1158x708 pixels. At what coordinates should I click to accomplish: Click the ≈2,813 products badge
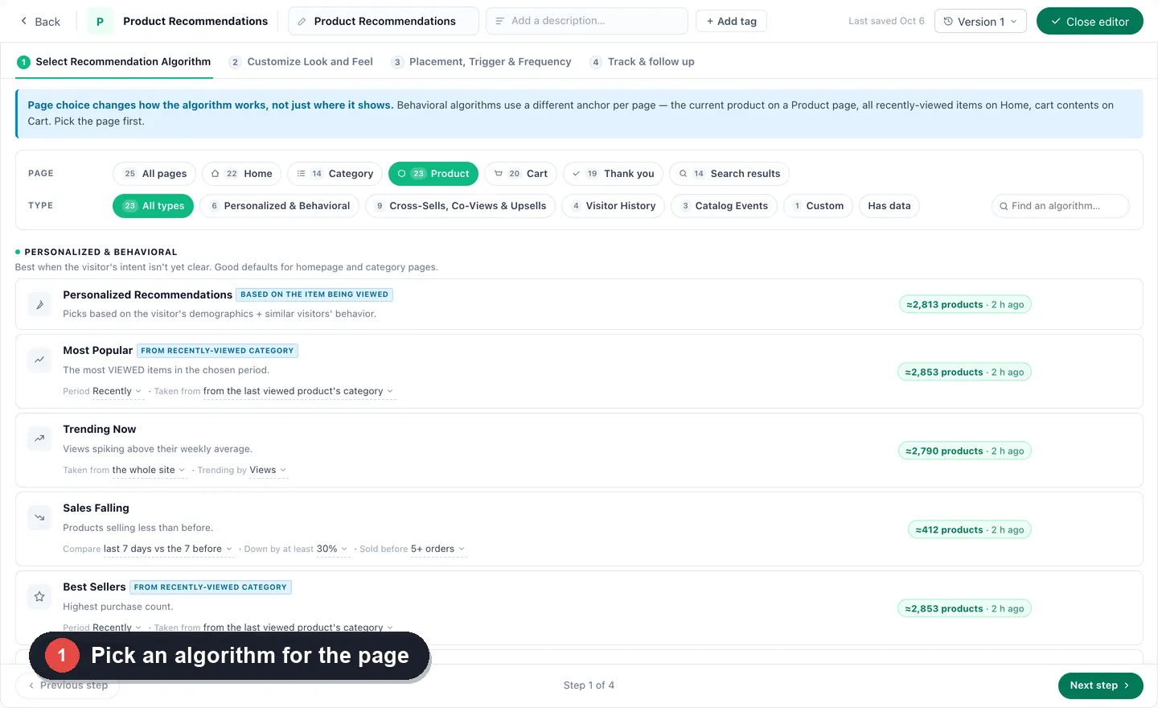965,305
